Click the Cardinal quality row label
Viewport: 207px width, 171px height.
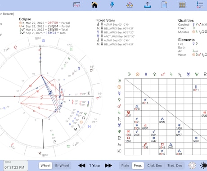[184, 24]
